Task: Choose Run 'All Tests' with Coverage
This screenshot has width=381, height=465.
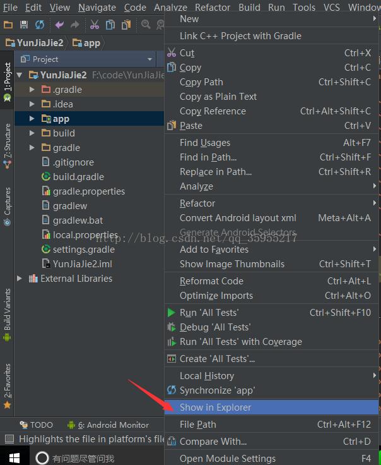Action: click(271, 342)
